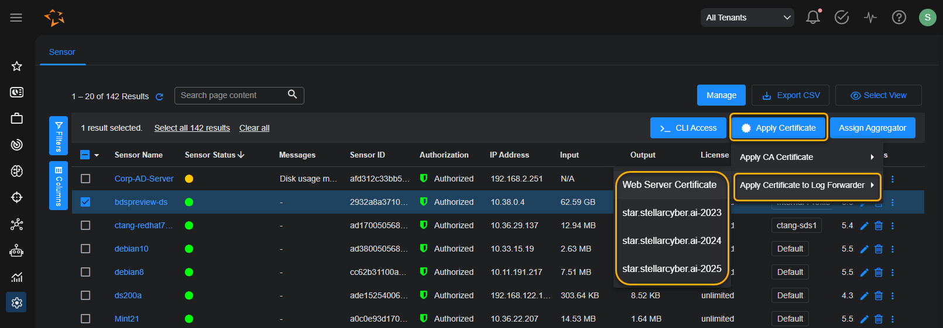
Task: Open the All Tenants dropdown
Action: pyautogui.click(x=747, y=18)
